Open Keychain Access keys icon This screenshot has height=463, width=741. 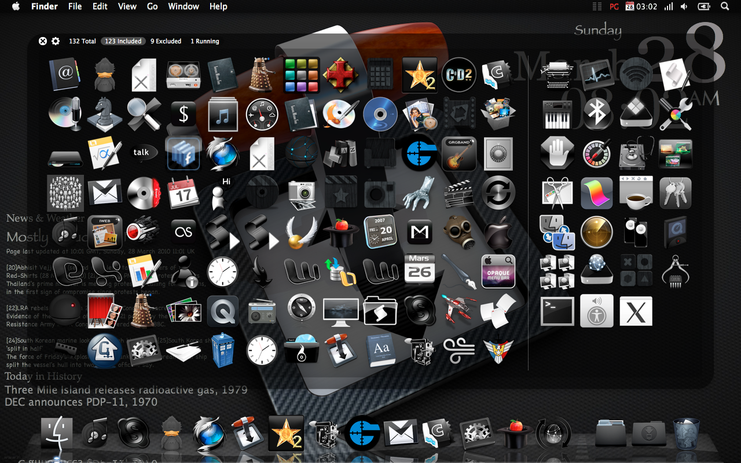pos(675,193)
